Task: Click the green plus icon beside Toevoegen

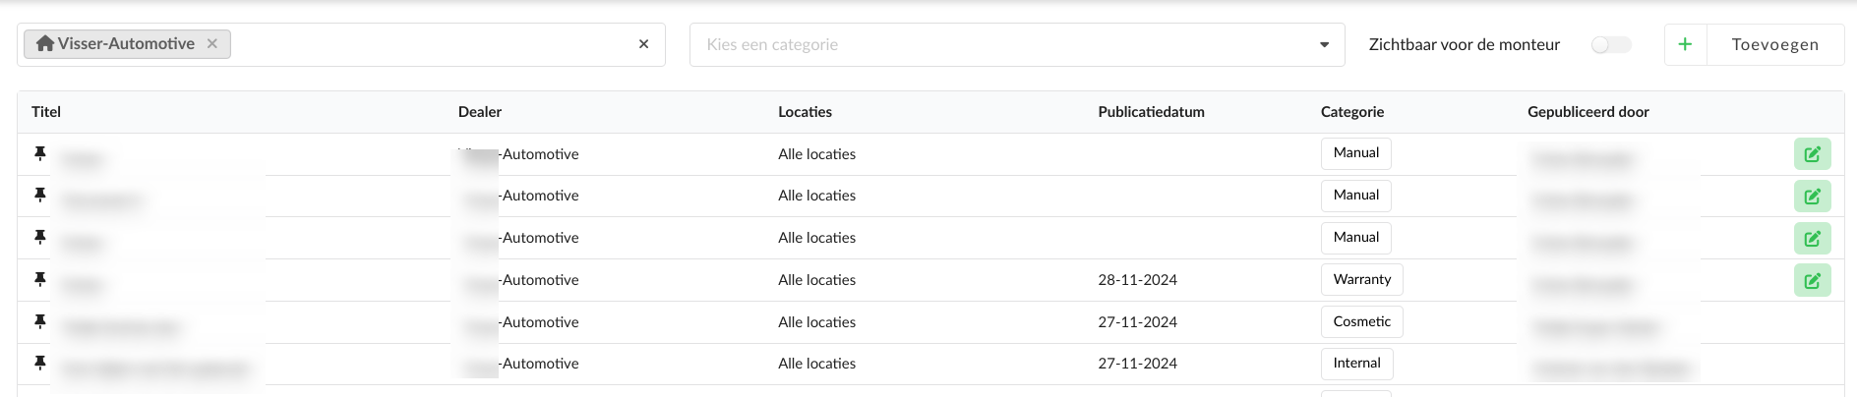Action: [x=1685, y=44]
